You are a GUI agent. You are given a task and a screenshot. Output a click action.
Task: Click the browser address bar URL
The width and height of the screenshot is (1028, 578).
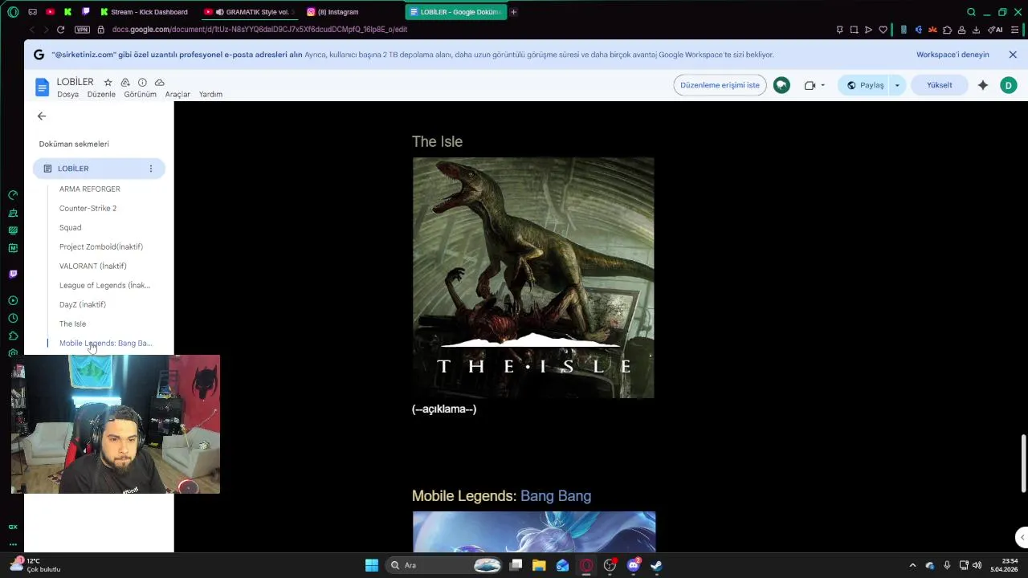click(259, 30)
